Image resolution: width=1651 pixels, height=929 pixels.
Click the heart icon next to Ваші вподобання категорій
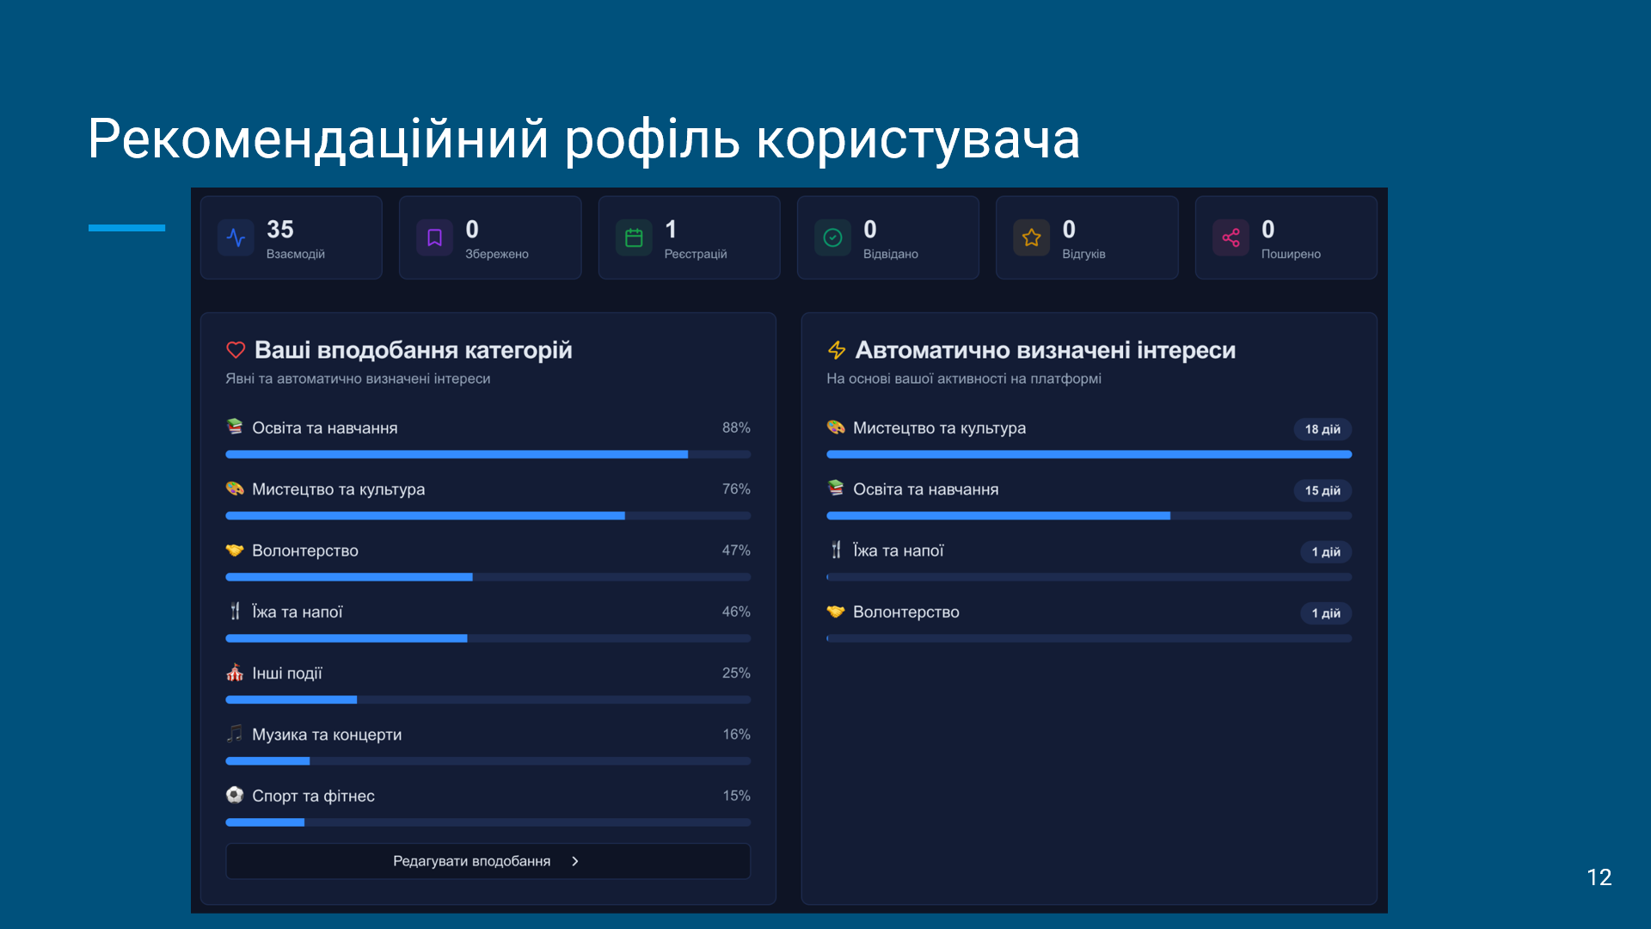pyautogui.click(x=236, y=350)
